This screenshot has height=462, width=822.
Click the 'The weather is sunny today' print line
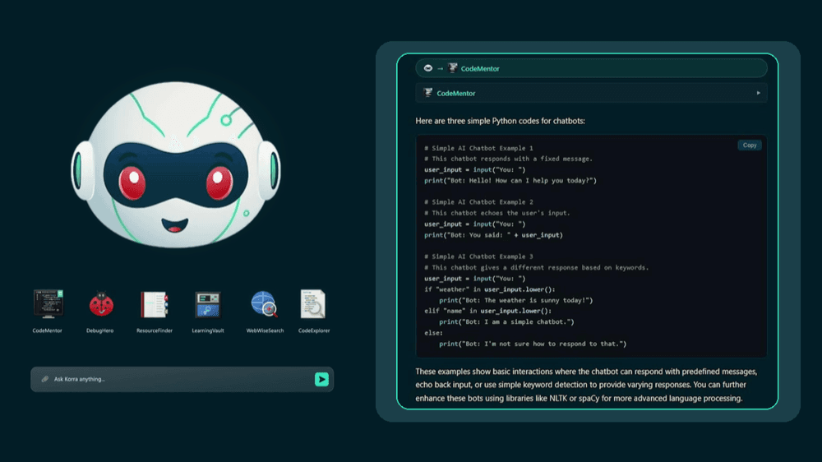click(516, 301)
